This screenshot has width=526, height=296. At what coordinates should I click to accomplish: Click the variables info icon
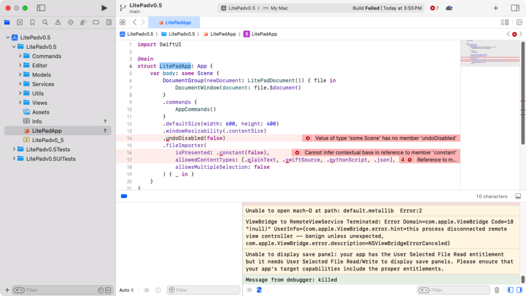click(x=158, y=290)
